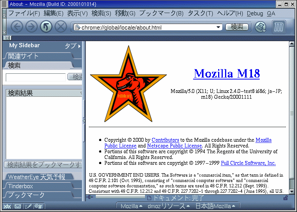This screenshot has height=212, width=297.
Task: Open Mail with the envelope icon
Action: tap(18, 206)
